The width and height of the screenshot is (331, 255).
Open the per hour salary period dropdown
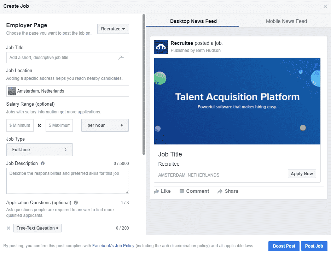pyautogui.click(x=105, y=125)
